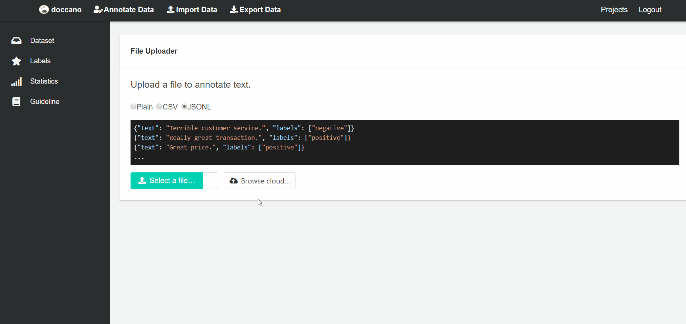Select the CSV format radio button
This screenshot has height=324, width=686.
159,107
